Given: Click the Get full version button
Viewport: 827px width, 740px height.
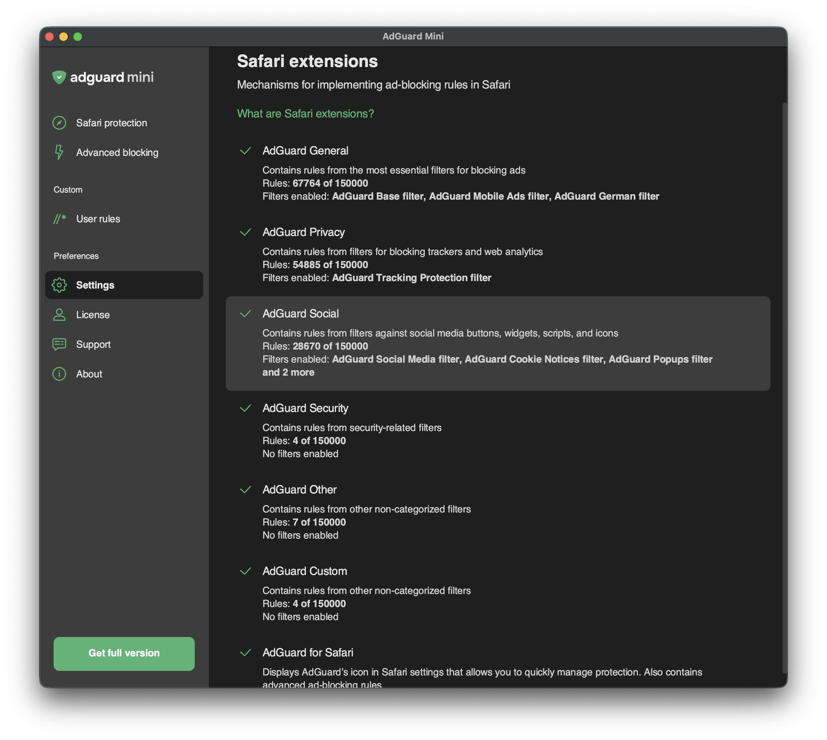Looking at the screenshot, I should pos(124,653).
